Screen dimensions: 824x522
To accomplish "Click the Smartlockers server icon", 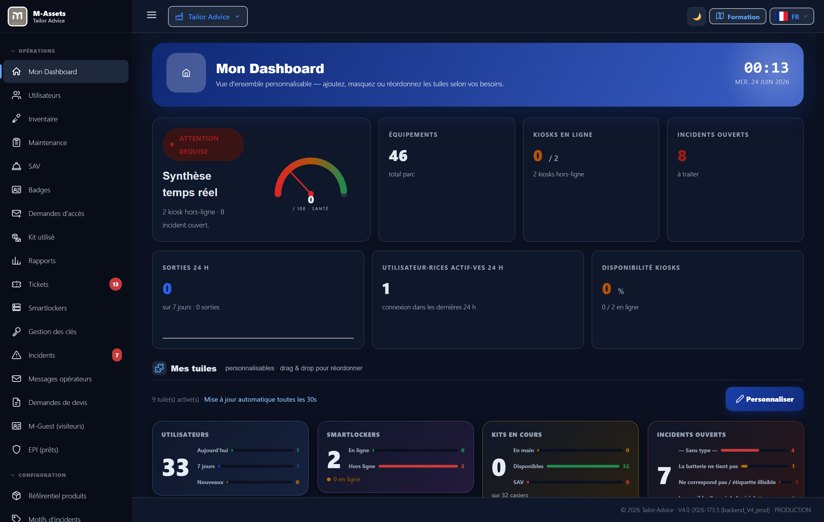I will [x=16, y=308].
